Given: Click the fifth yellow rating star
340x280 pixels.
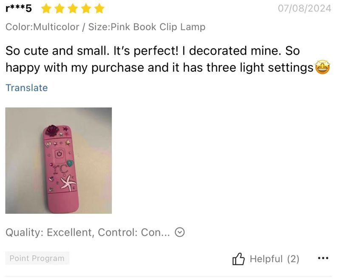Looking at the screenshot, I should (99, 8).
